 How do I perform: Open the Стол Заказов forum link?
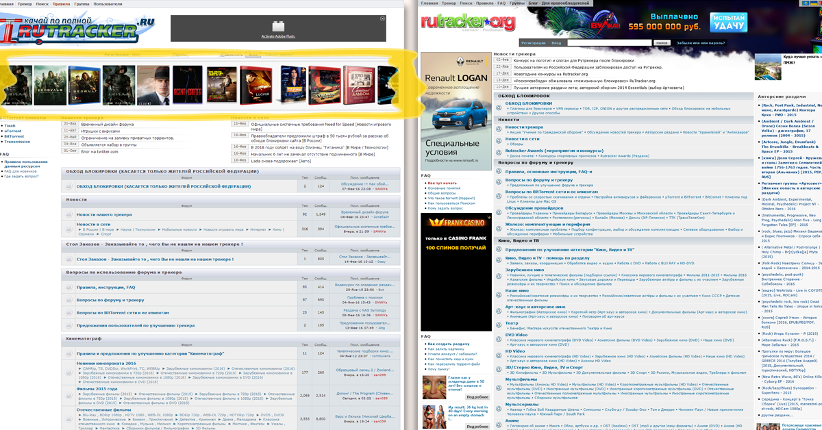tap(155, 260)
